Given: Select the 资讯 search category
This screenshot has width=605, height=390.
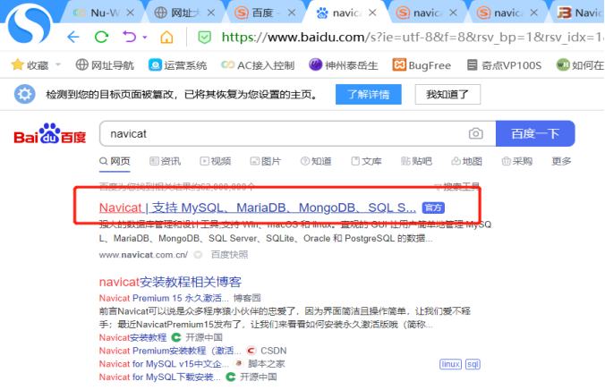Looking at the screenshot, I should (166, 161).
